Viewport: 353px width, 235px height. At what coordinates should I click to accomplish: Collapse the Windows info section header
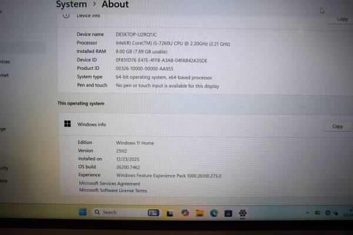point(194,125)
